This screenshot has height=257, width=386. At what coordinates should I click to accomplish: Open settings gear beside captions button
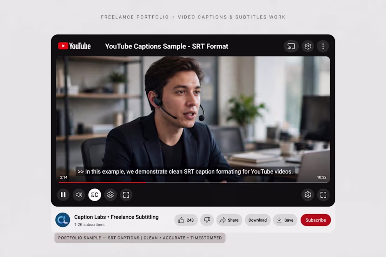[x=110, y=195]
